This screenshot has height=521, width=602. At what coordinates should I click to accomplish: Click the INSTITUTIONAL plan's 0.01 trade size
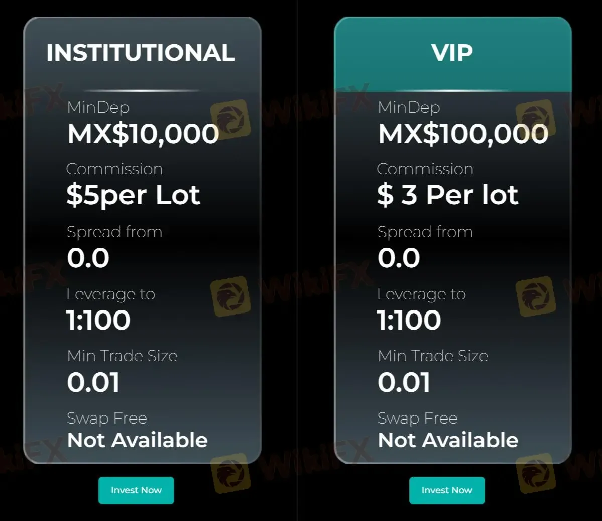pyautogui.click(x=93, y=383)
